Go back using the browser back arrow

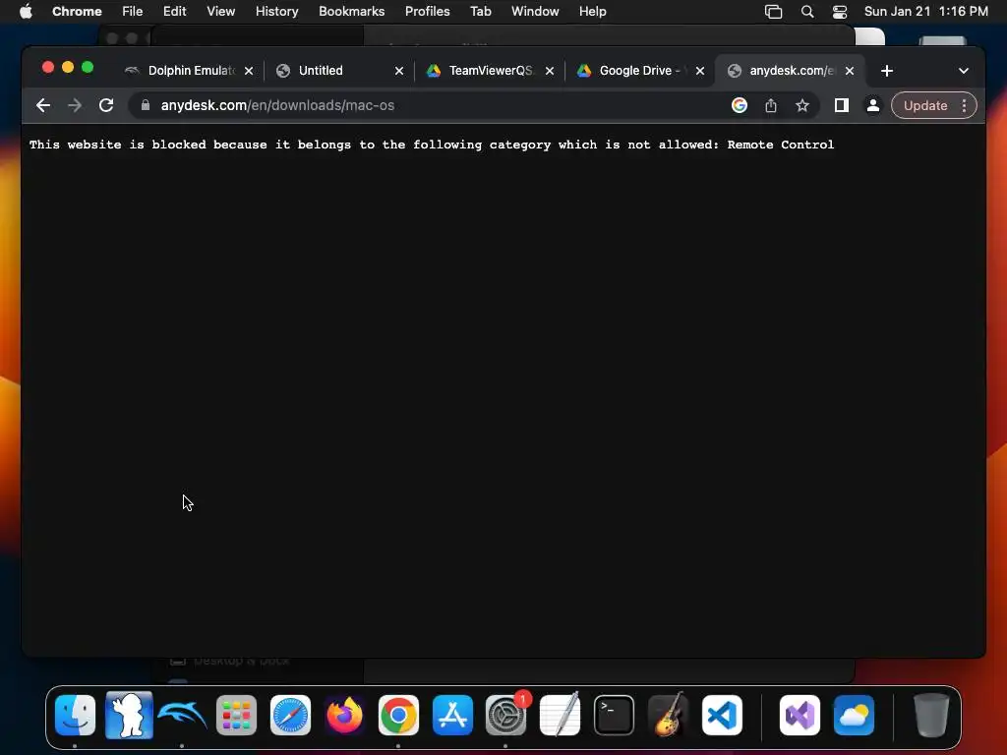(43, 105)
